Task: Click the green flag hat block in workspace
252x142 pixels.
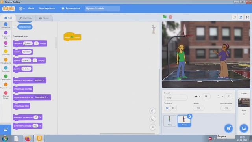Action: 72,37
